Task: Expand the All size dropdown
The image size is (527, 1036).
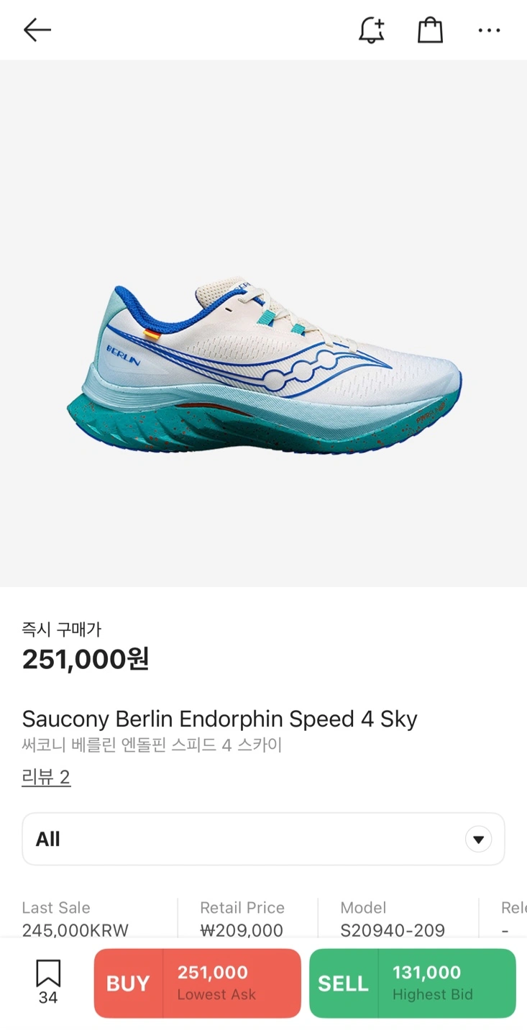Action: tap(263, 839)
